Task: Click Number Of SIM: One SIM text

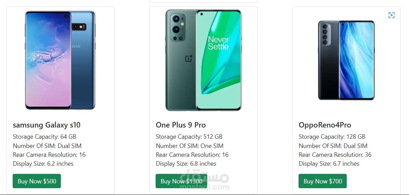Action: point(189,146)
